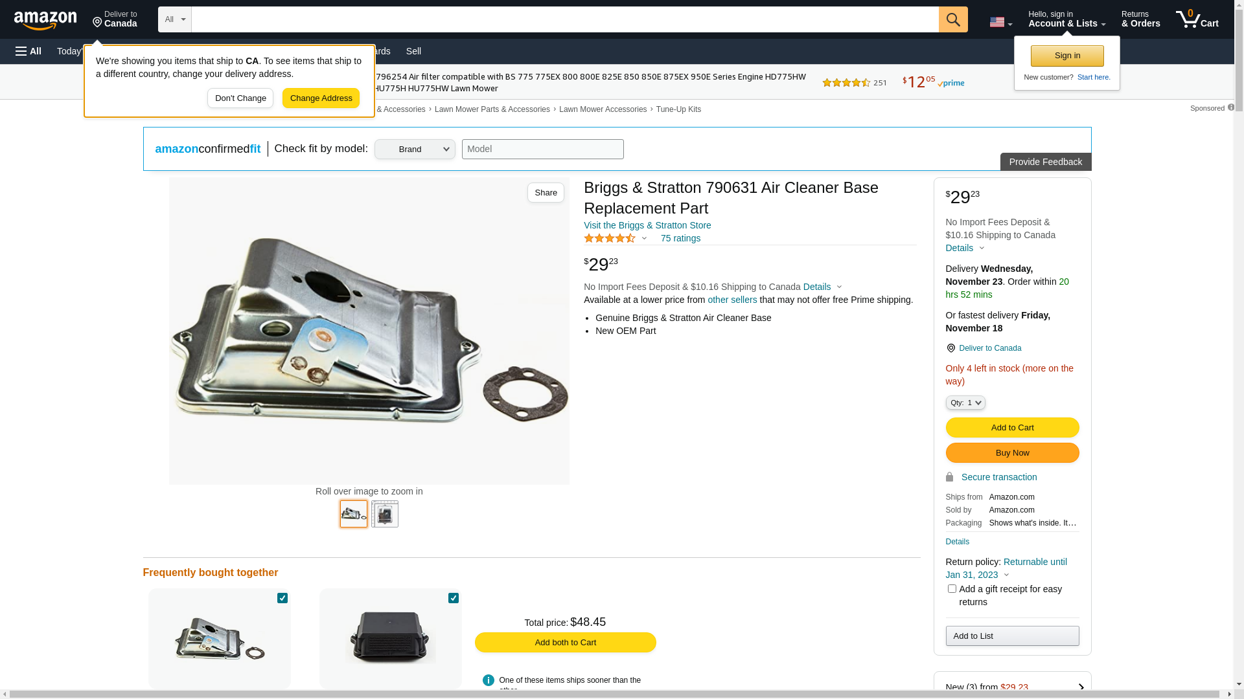The height and width of the screenshot is (699, 1244).
Task: Open the All hamburger menu
Action: point(29,51)
